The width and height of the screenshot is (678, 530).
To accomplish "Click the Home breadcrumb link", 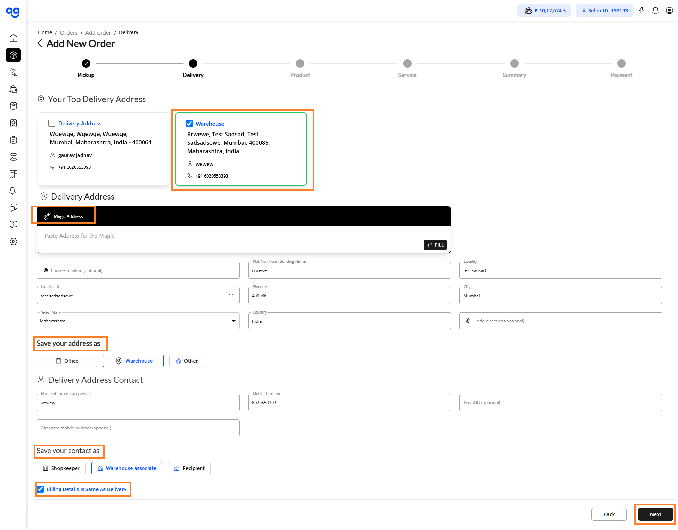I will 45,32.
